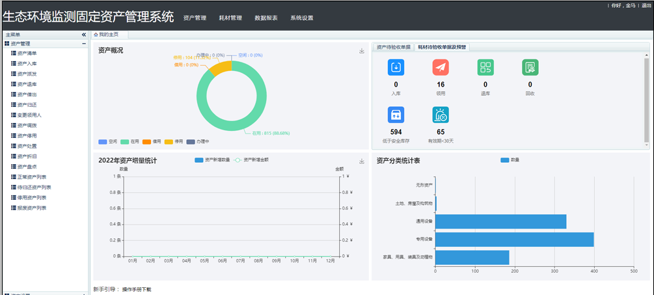Click the 操作手册下载 manual download link
The width and height of the screenshot is (654, 295).
(137, 289)
